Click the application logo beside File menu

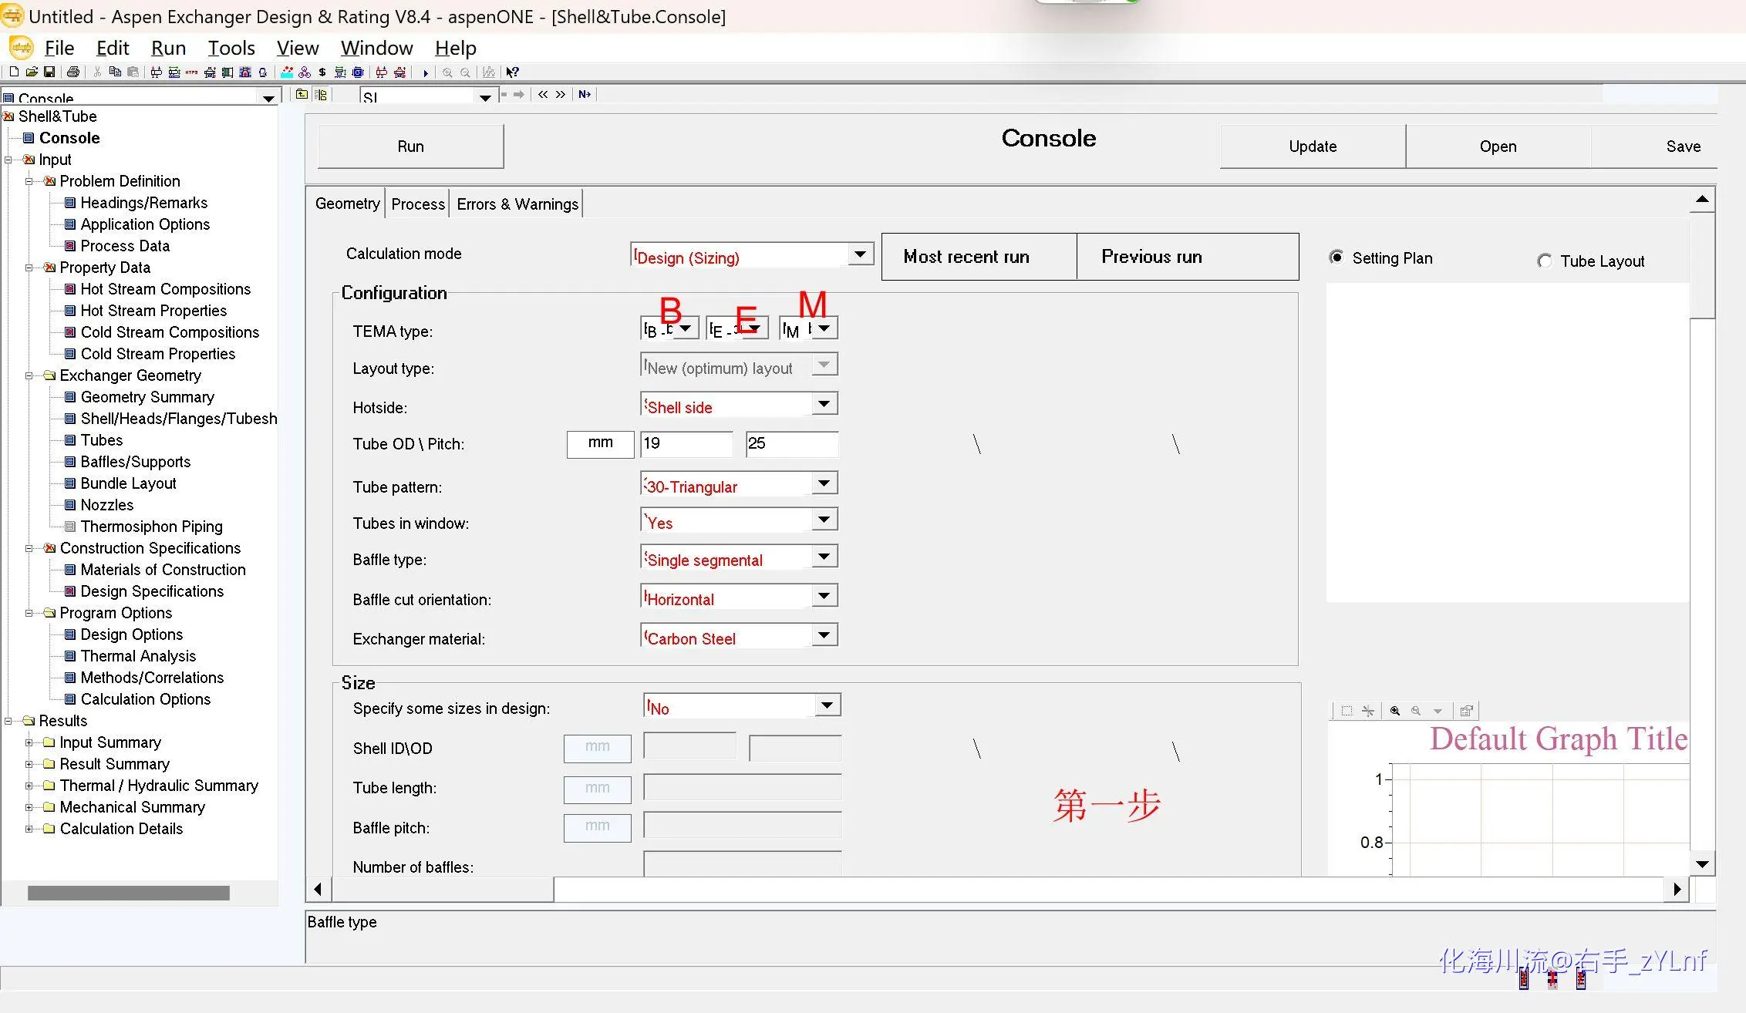(x=22, y=48)
